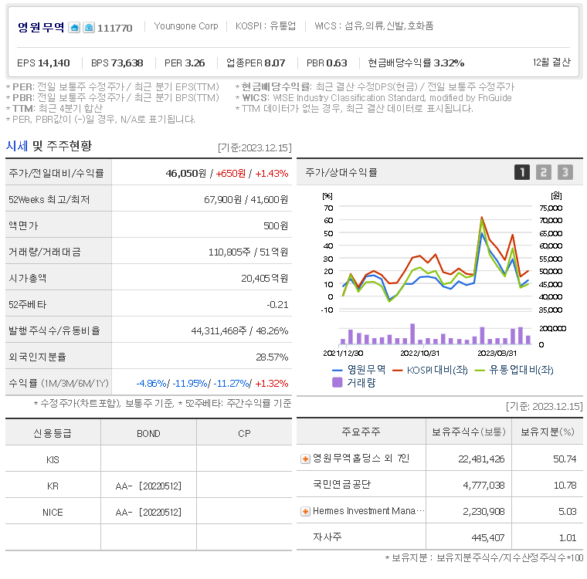The image size is (587, 579).
Task: Click 2023/03/31 chart date label
Action: coord(497,353)
